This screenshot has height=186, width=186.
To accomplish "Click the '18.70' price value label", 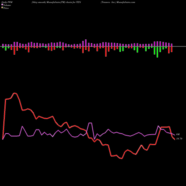I will [x=179, y=139].
